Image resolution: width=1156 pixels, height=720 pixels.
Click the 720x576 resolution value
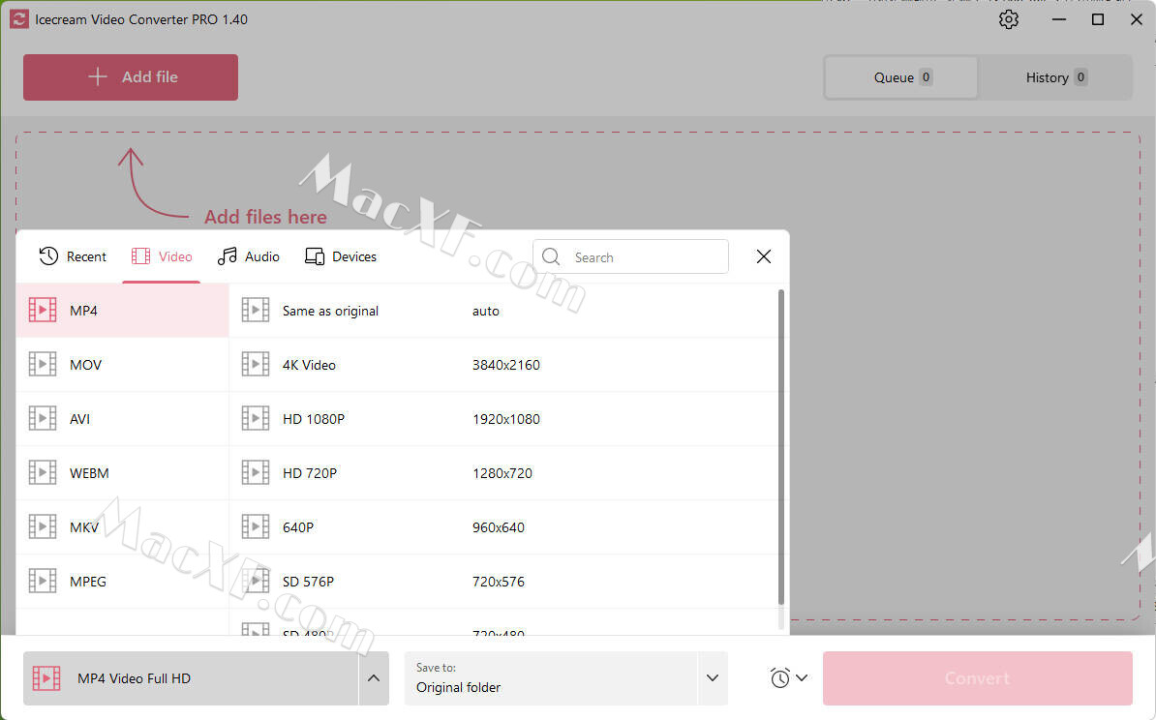pos(499,582)
